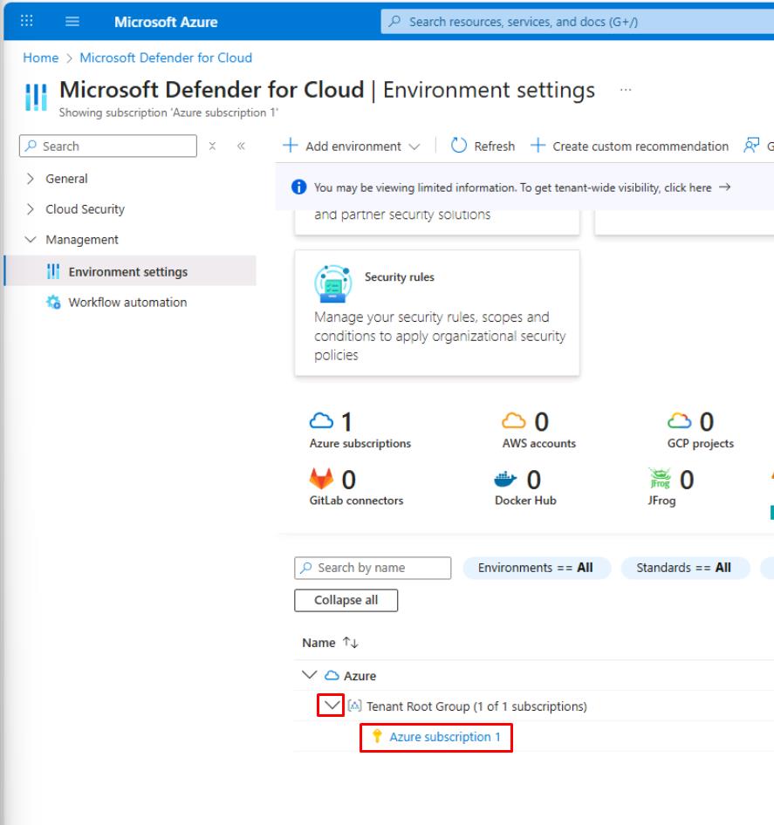
Task: Select Environment settings menu item
Action: tap(127, 272)
